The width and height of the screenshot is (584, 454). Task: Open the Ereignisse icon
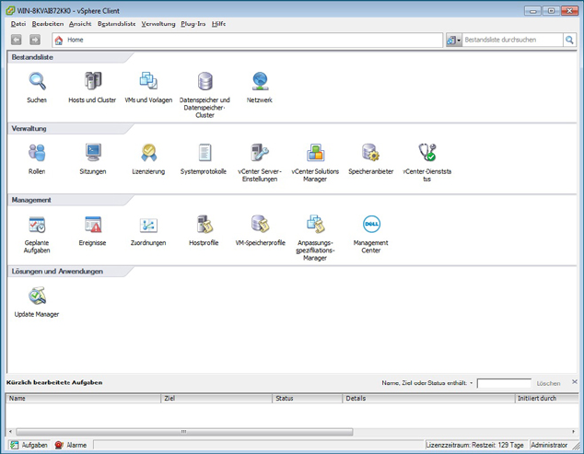[93, 224]
